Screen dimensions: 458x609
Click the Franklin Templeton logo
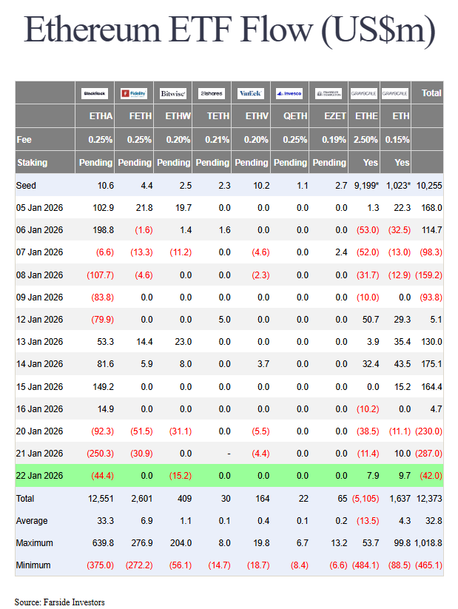click(329, 93)
